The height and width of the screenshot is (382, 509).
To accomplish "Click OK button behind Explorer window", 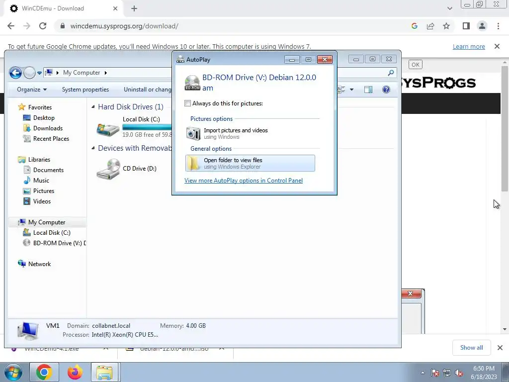I will (x=415, y=65).
